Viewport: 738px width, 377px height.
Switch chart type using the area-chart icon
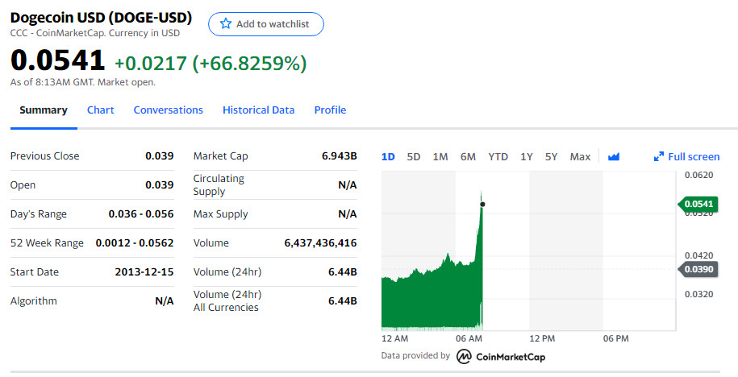point(614,156)
